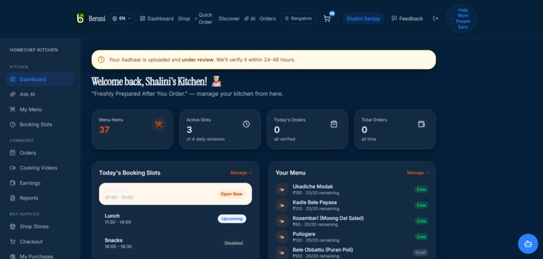Click the Upcoming badge for Lunch

click(x=232, y=219)
